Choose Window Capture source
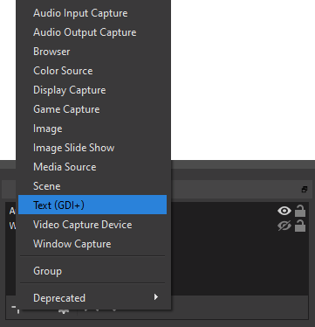This screenshot has width=315, height=327. click(92, 244)
